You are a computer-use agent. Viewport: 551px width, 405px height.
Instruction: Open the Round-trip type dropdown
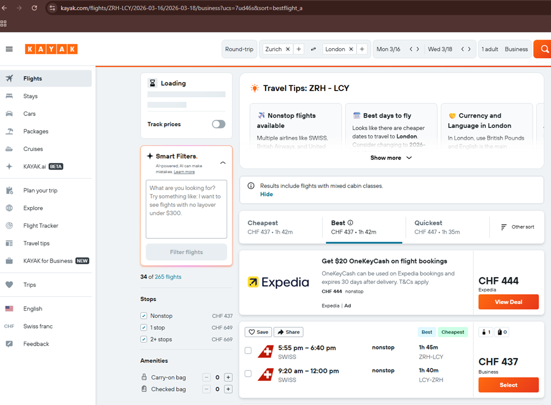239,49
